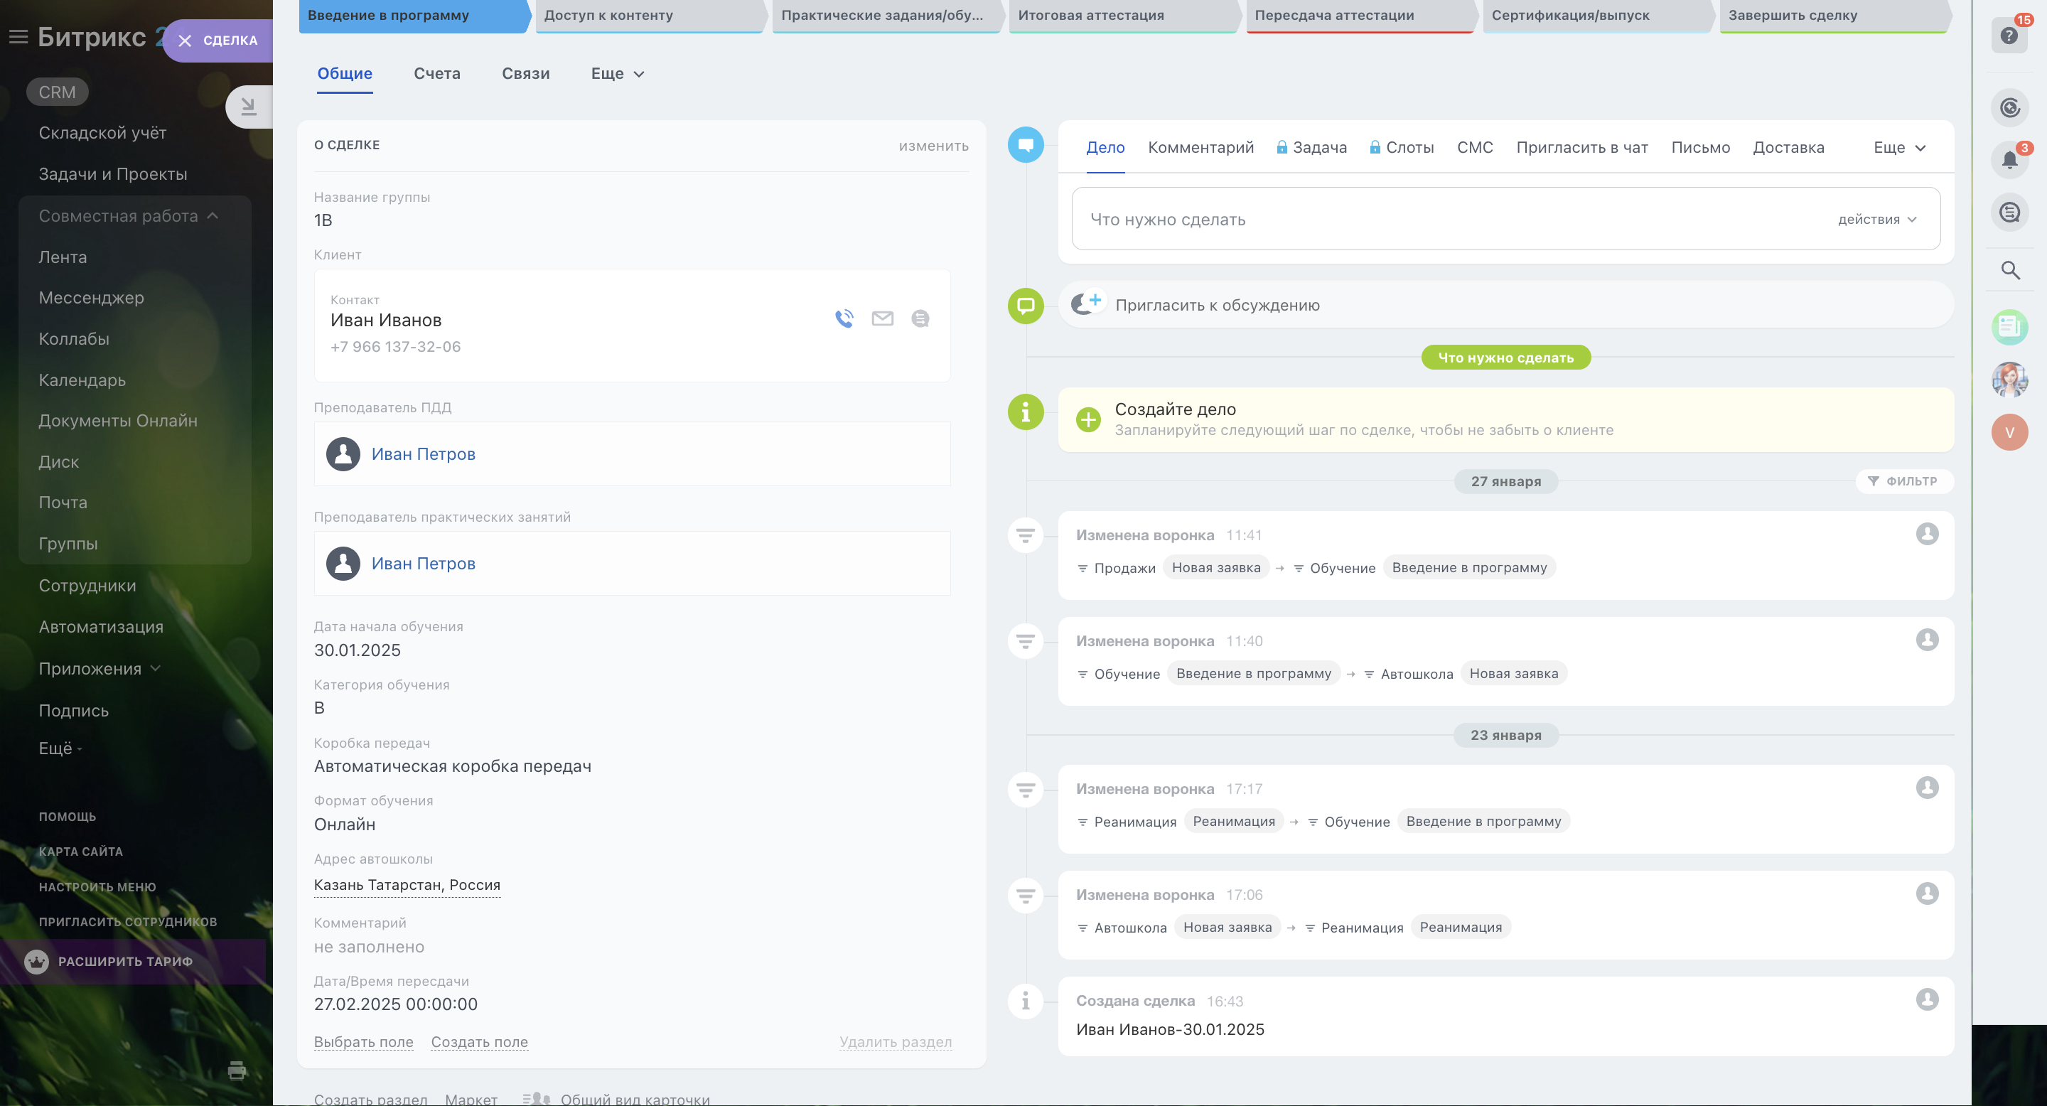Click the help question mark icon
The image size is (2047, 1106).
2009,36
